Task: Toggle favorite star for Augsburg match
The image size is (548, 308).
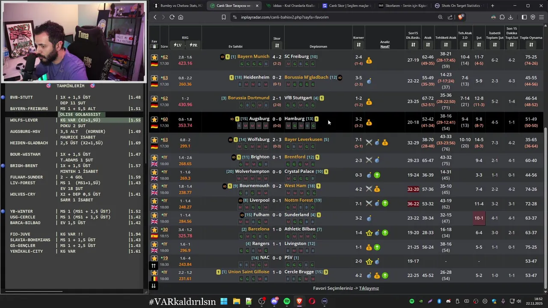Action: coord(154,119)
